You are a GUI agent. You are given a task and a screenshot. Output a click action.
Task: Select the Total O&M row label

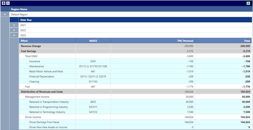coord(31,56)
